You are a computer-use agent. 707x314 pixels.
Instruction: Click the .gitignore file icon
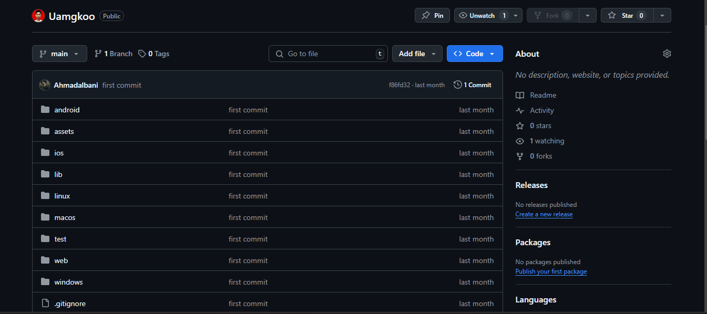pos(45,303)
